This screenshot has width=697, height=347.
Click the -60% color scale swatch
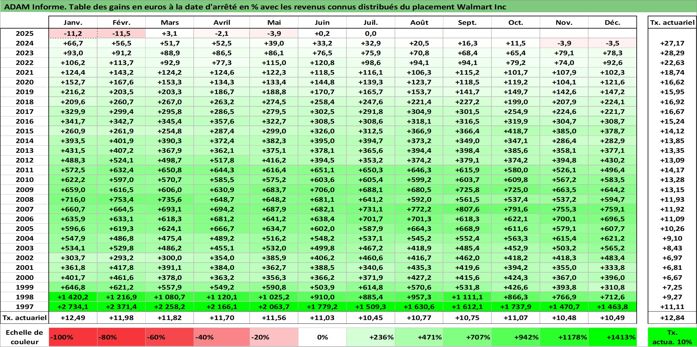click(170, 337)
